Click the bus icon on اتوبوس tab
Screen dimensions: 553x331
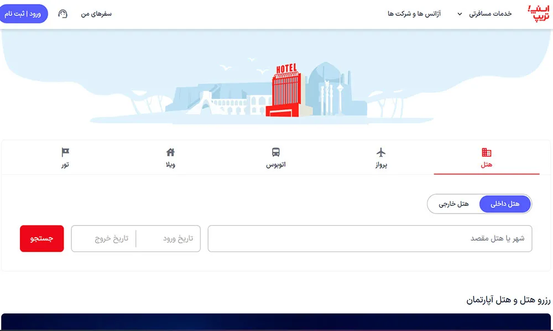[276, 152]
